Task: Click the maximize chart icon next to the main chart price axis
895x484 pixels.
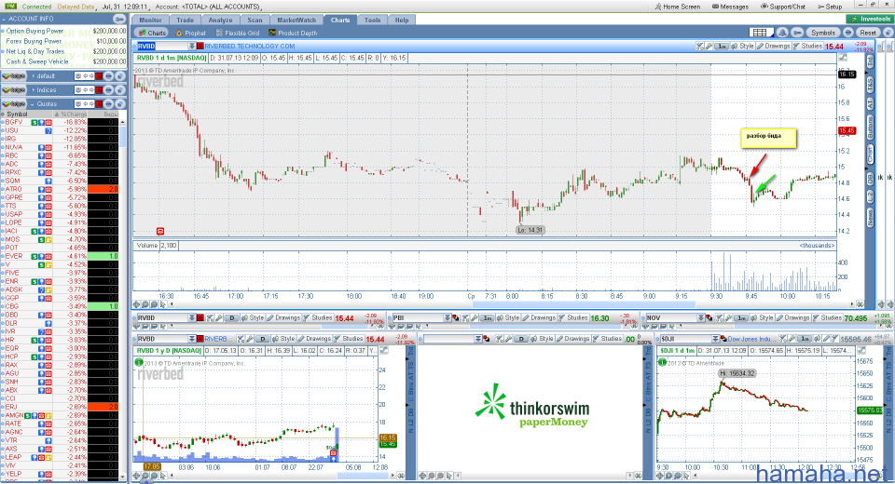Action: click(x=843, y=58)
